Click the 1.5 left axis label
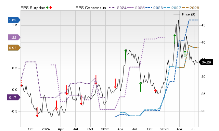The width and height of the screenshot is (219, 131). [15, 25]
